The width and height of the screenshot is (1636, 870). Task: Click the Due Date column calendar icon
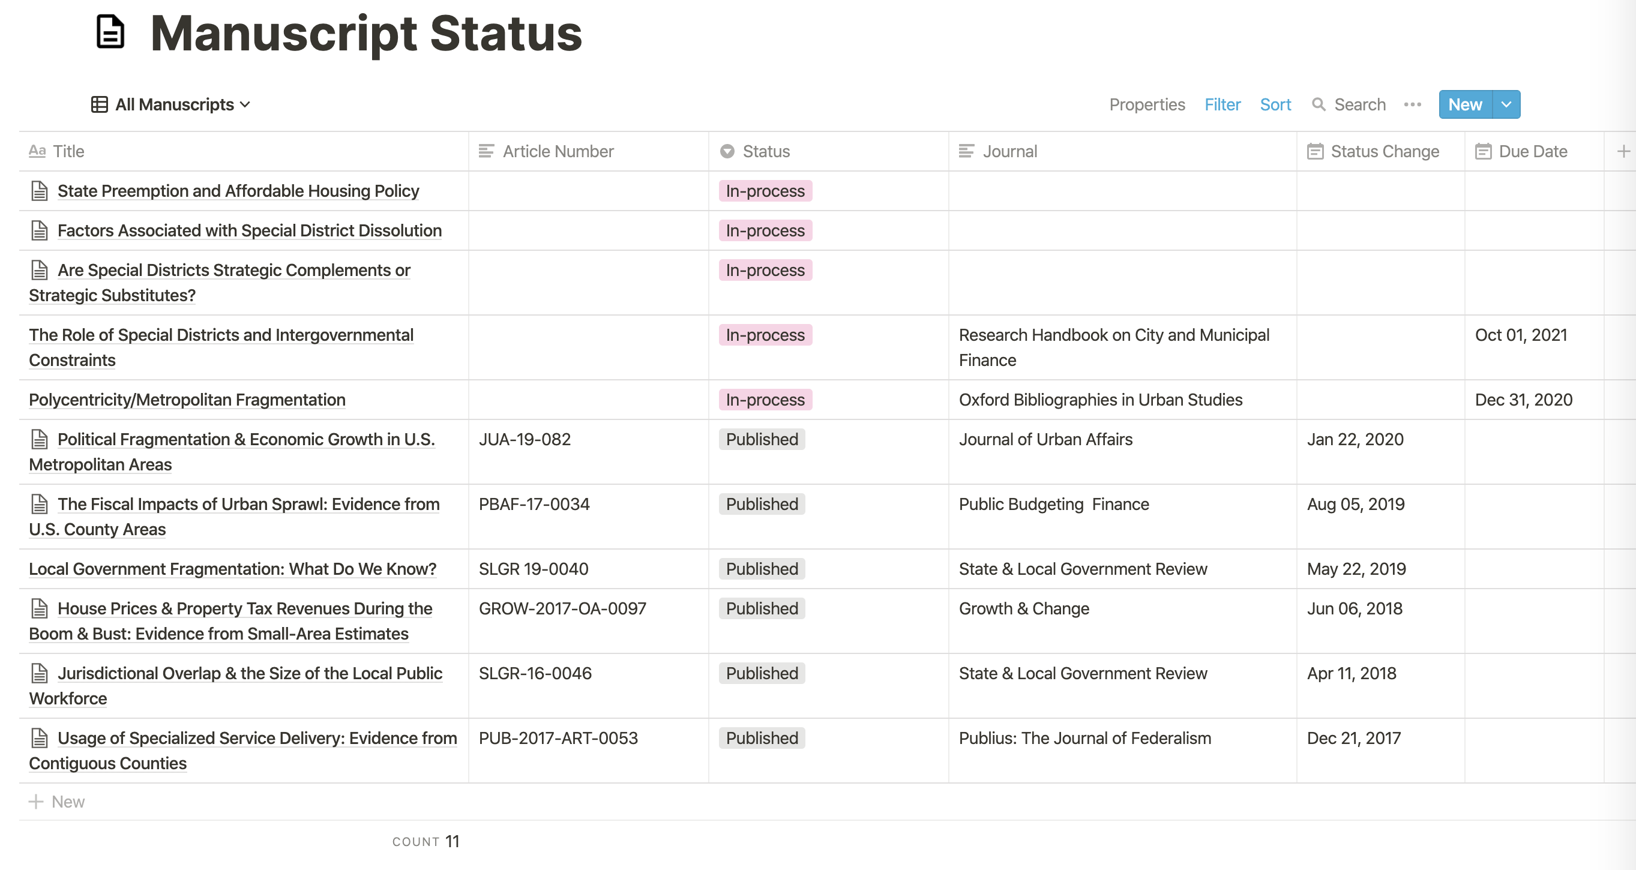tap(1483, 151)
